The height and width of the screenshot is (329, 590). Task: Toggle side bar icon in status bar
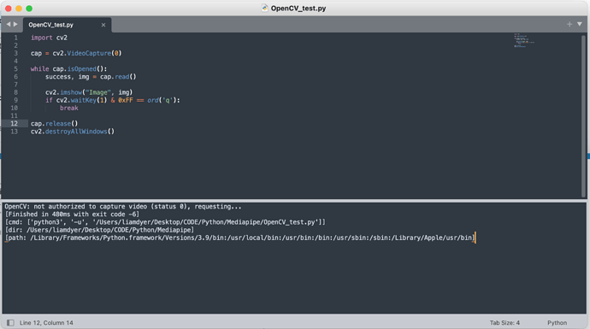10,323
